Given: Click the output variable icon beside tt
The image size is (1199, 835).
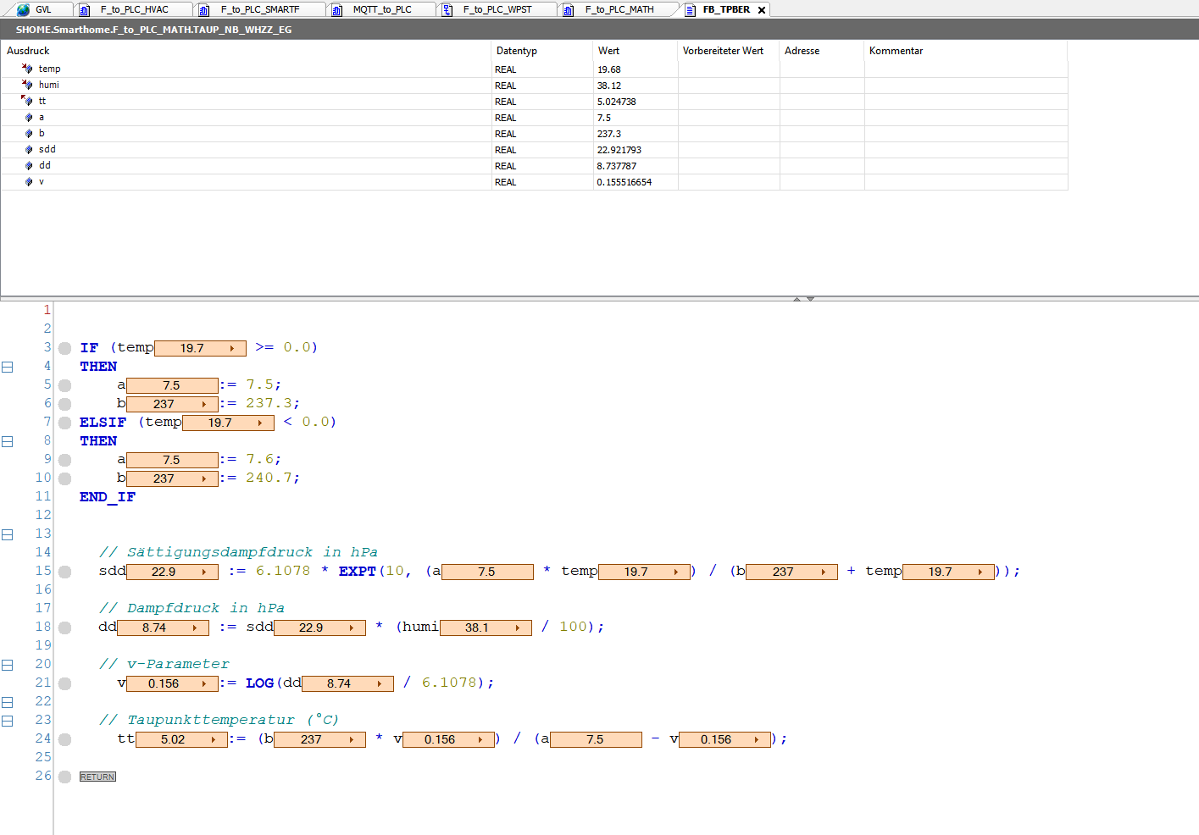Looking at the screenshot, I should pyautogui.click(x=27, y=101).
